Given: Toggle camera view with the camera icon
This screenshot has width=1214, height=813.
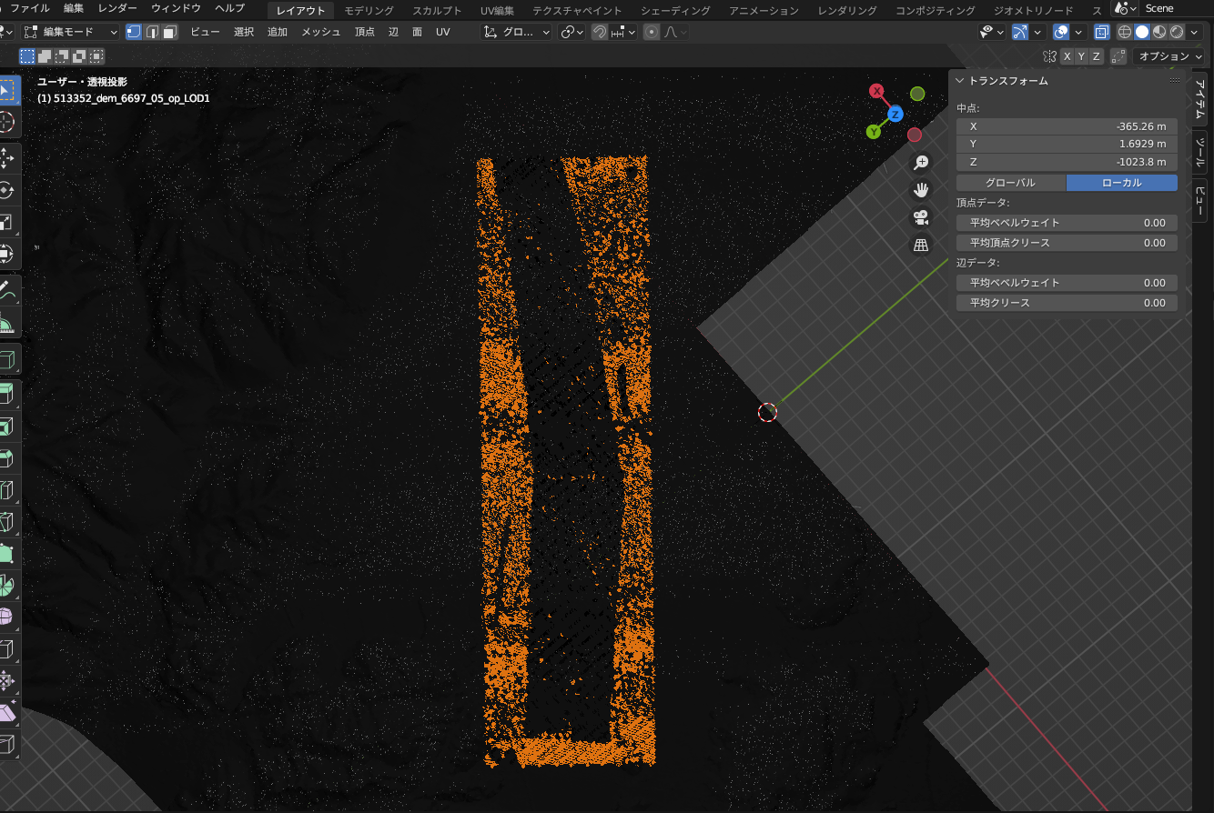Looking at the screenshot, I should (921, 217).
